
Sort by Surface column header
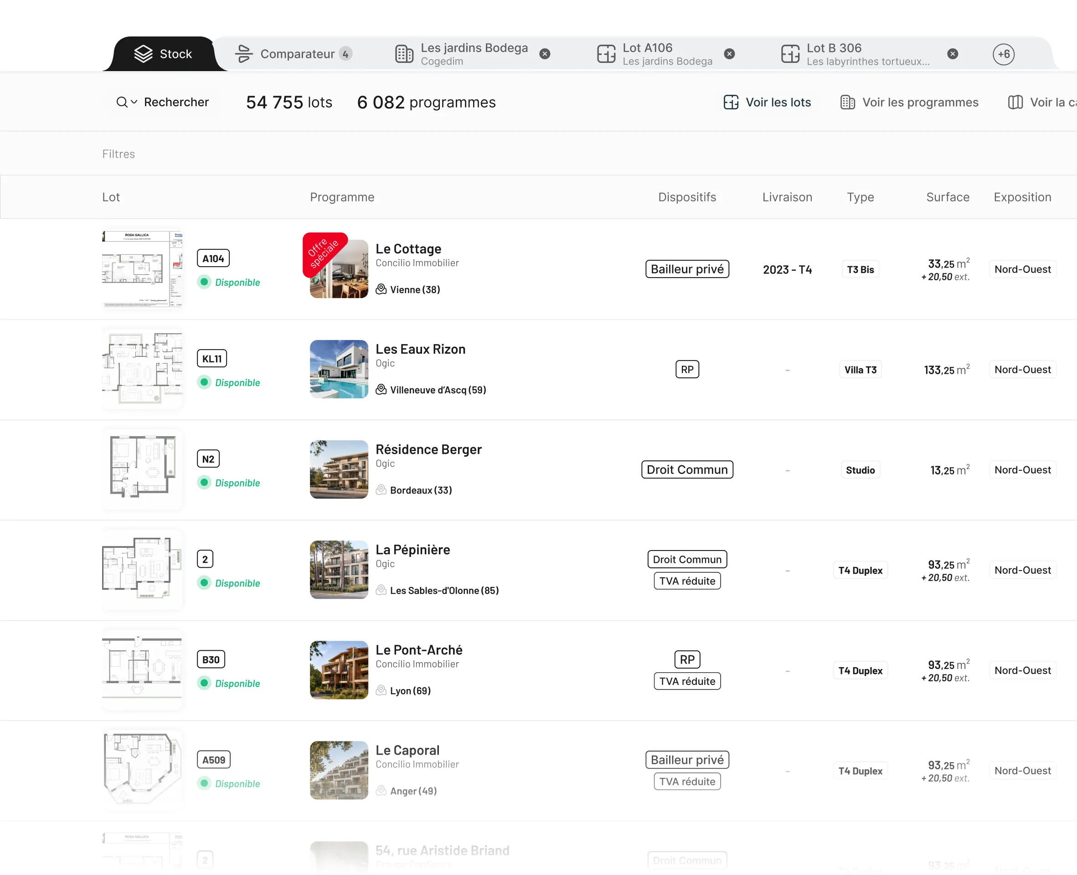(948, 197)
